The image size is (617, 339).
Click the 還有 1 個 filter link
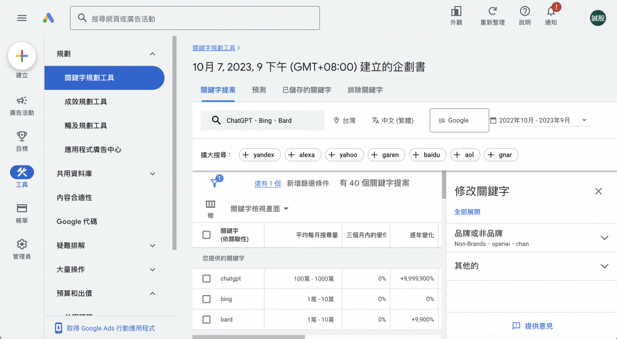point(268,184)
